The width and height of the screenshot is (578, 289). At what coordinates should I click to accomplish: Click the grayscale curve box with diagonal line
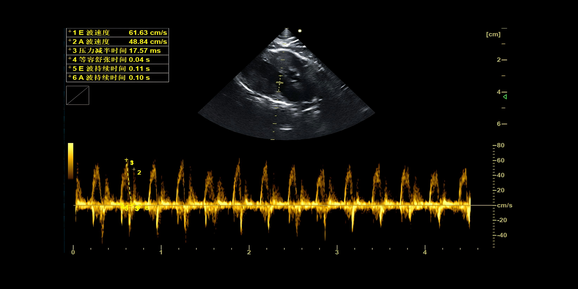77,96
